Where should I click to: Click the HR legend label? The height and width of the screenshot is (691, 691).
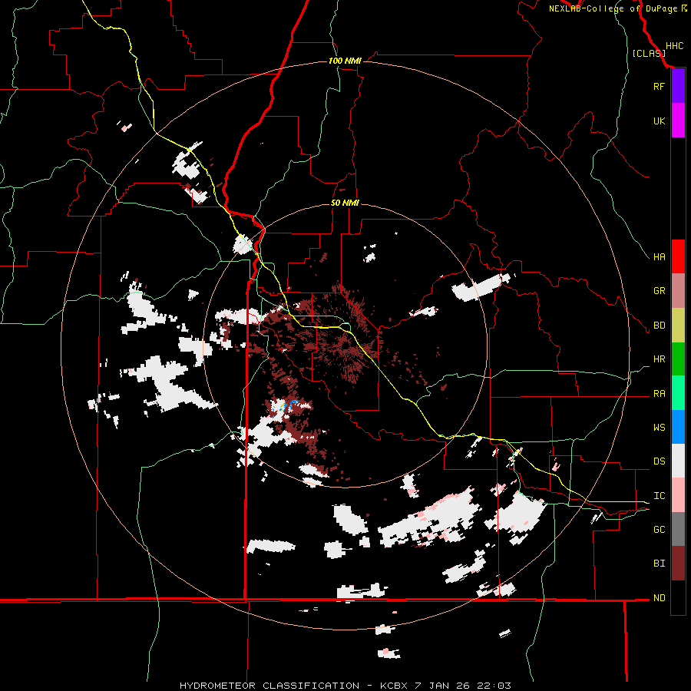pyautogui.click(x=659, y=359)
